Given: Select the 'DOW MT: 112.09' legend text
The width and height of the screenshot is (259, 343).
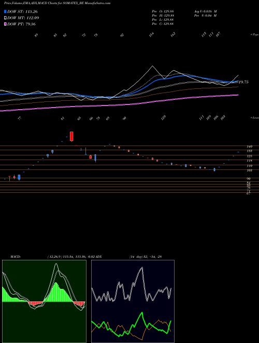Looking at the screenshot, I should [x=23, y=18].
